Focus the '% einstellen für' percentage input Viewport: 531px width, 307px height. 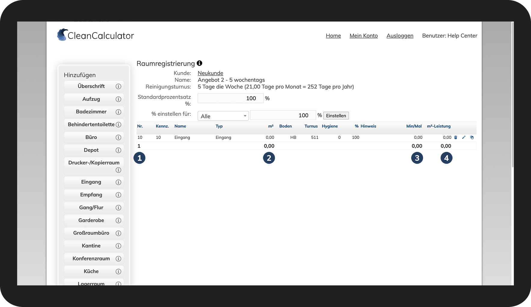[x=283, y=115]
